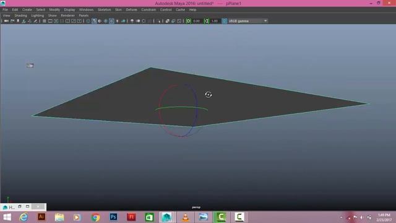Open the Deform menu

pyautogui.click(x=131, y=10)
